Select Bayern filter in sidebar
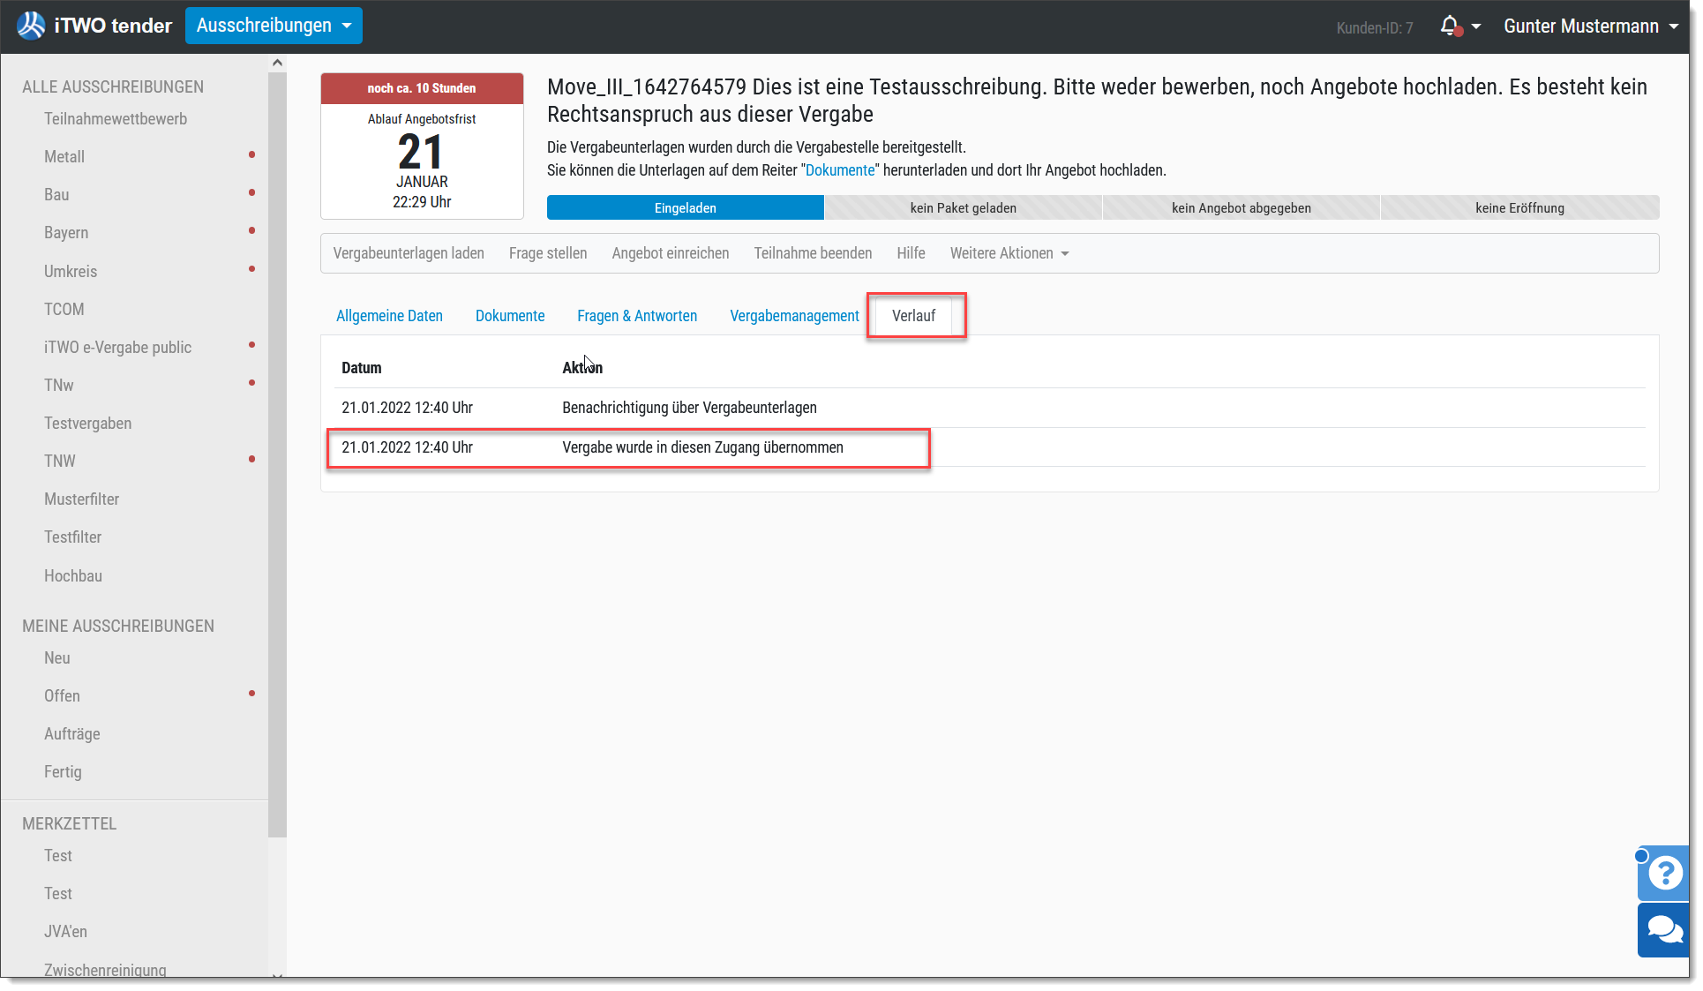The width and height of the screenshot is (1703, 991). (66, 233)
